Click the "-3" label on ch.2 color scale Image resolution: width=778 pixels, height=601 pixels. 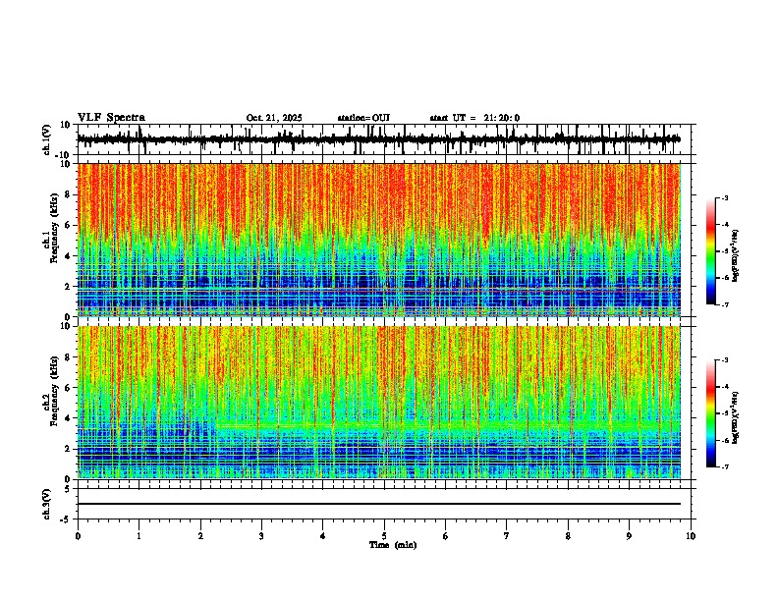pyautogui.click(x=725, y=360)
